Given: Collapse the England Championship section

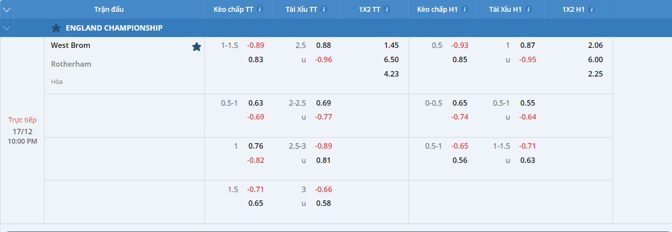Looking at the screenshot, I should point(6,28).
